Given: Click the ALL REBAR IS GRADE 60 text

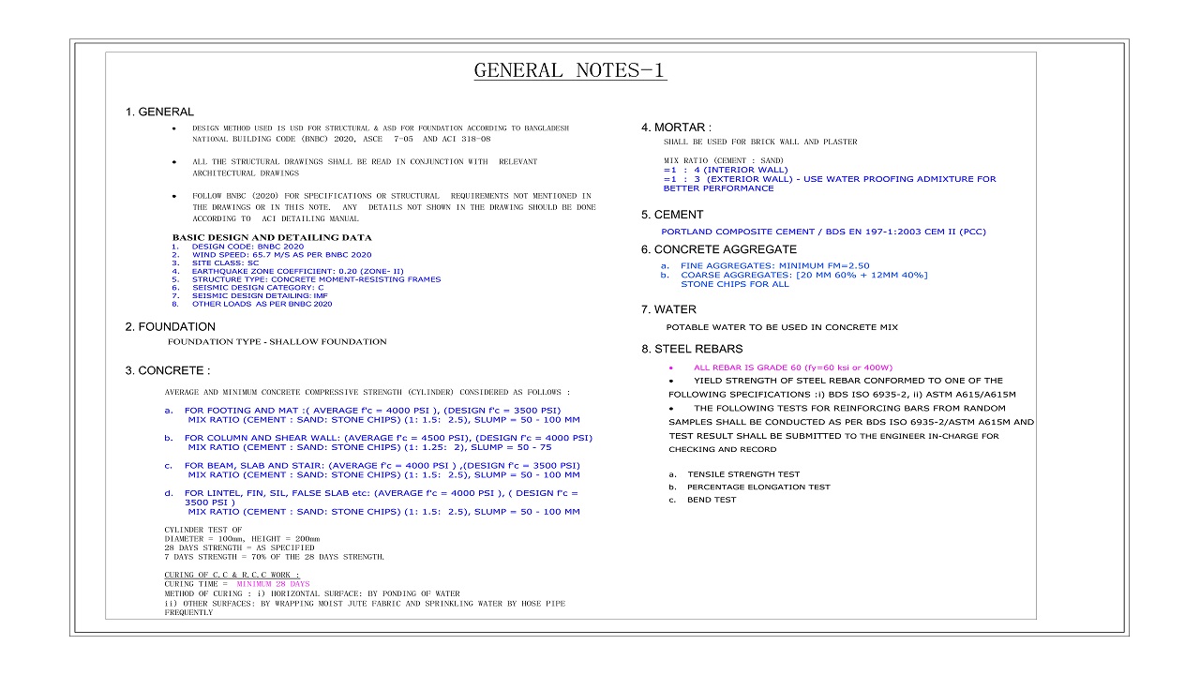Looking at the screenshot, I should tap(792, 367).
